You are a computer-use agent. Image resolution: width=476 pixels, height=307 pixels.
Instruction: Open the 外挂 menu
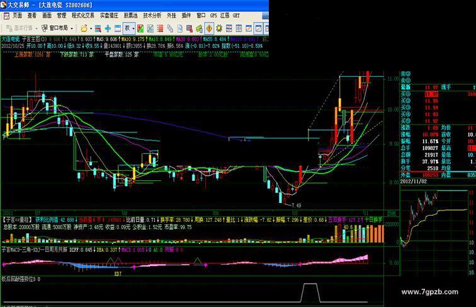click(171, 16)
